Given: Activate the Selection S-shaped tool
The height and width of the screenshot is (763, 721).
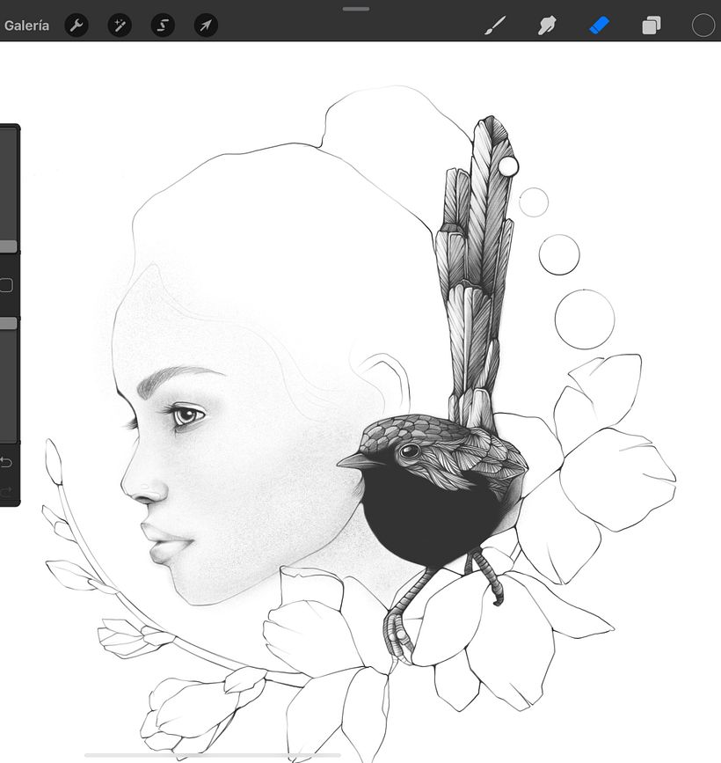Looking at the screenshot, I should click(163, 26).
